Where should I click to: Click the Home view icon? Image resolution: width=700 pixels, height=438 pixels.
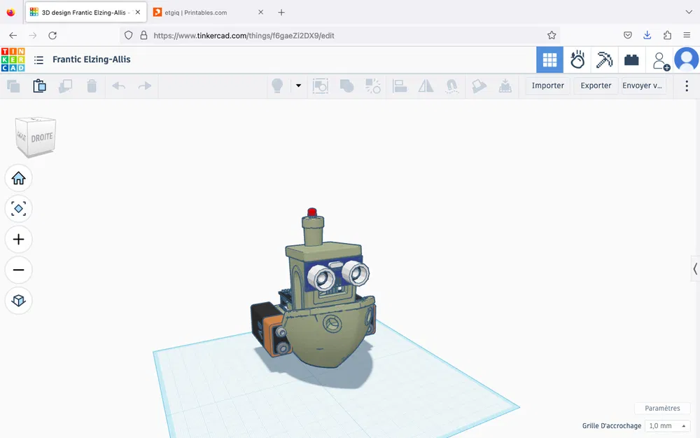(x=18, y=178)
